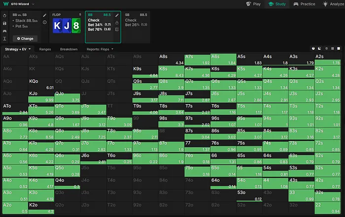Click the pencil icon in the BB action card
The height and width of the screenshot is (217, 345).
click(x=117, y=15)
